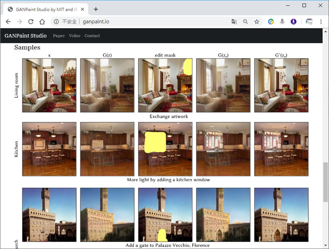The width and height of the screenshot is (329, 249).
Task: Select the Palazzo Vecchio final G'(ze) image
Action: point(281,215)
